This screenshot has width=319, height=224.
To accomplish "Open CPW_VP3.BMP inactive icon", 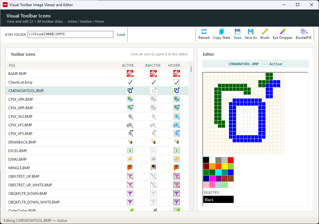I will coord(153,133).
